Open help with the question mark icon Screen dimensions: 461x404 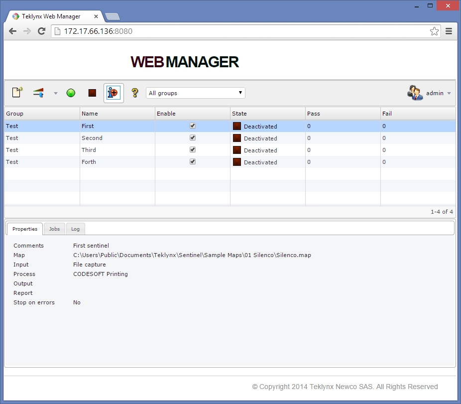coord(134,93)
